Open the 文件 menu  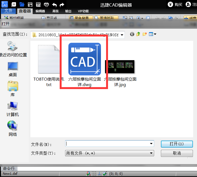(8, 11)
